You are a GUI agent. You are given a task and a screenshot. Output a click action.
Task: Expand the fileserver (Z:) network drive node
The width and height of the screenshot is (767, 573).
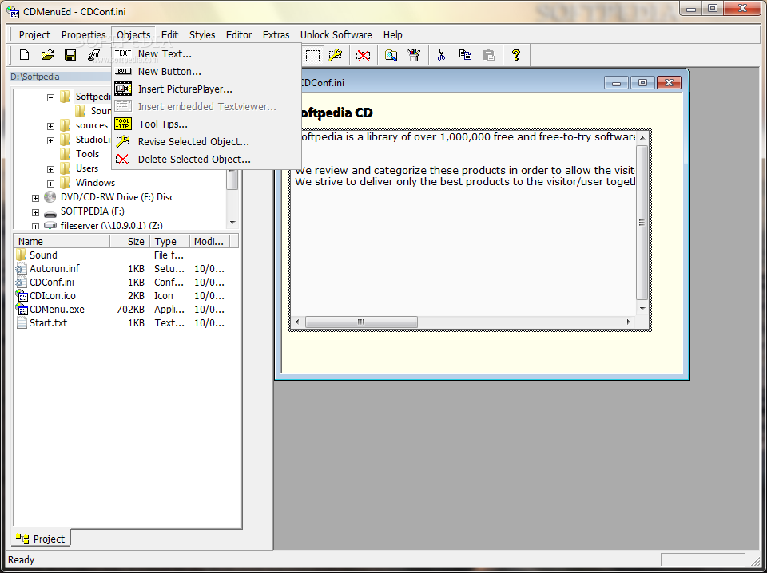click(35, 226)
